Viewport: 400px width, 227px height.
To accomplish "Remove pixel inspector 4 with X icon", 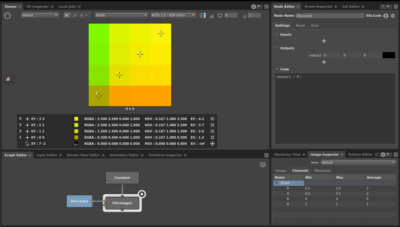I will pyautogui.click(x=212, y=119).
